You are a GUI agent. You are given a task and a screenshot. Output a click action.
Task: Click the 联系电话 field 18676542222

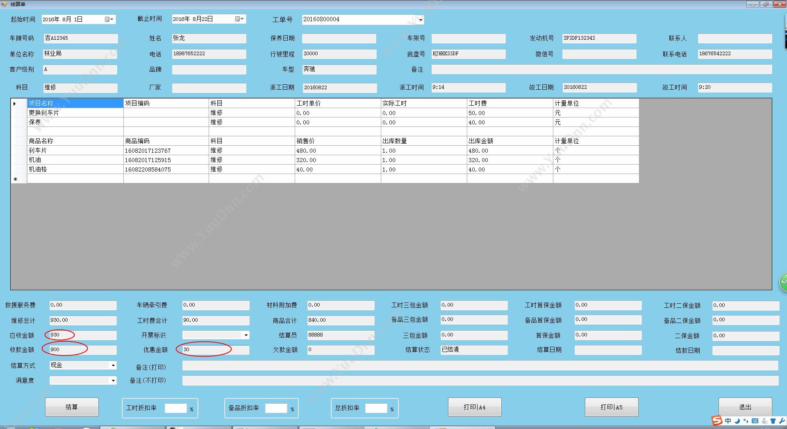(735, 54)
